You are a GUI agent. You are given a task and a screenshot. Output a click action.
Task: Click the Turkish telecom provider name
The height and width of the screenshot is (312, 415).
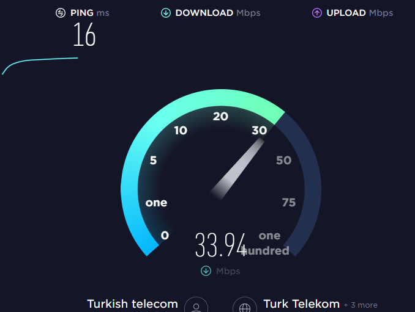tap(133, 304)
